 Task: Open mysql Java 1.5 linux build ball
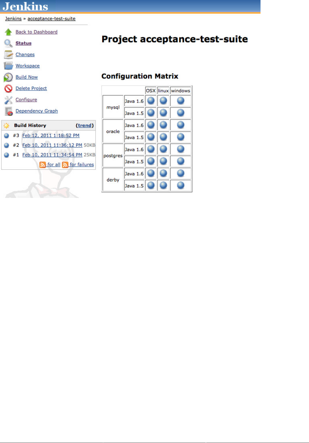coord(163,113)
